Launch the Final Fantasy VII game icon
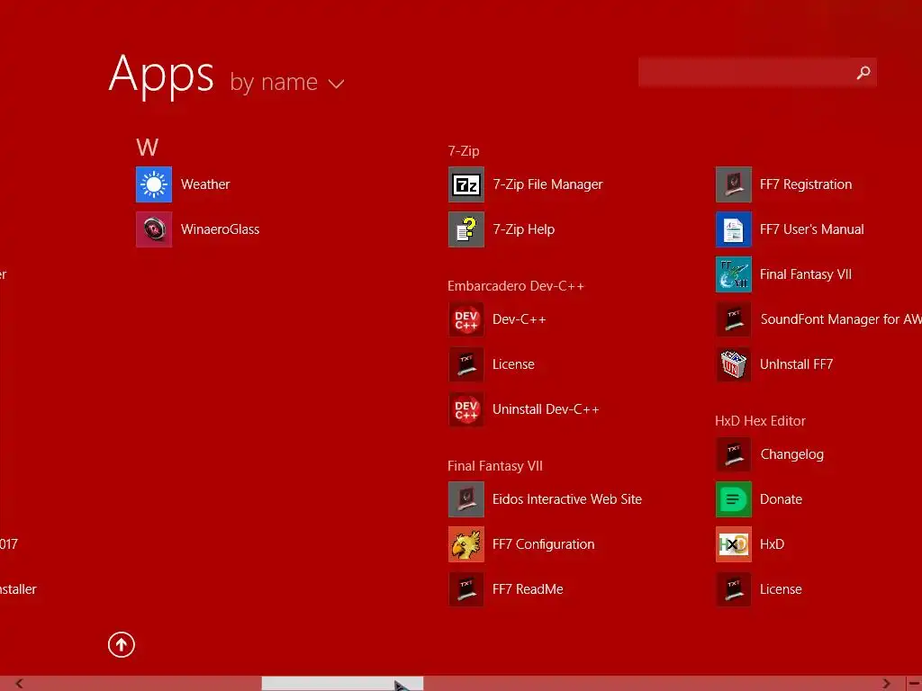922x691 pixels. (x=734, y=274)
